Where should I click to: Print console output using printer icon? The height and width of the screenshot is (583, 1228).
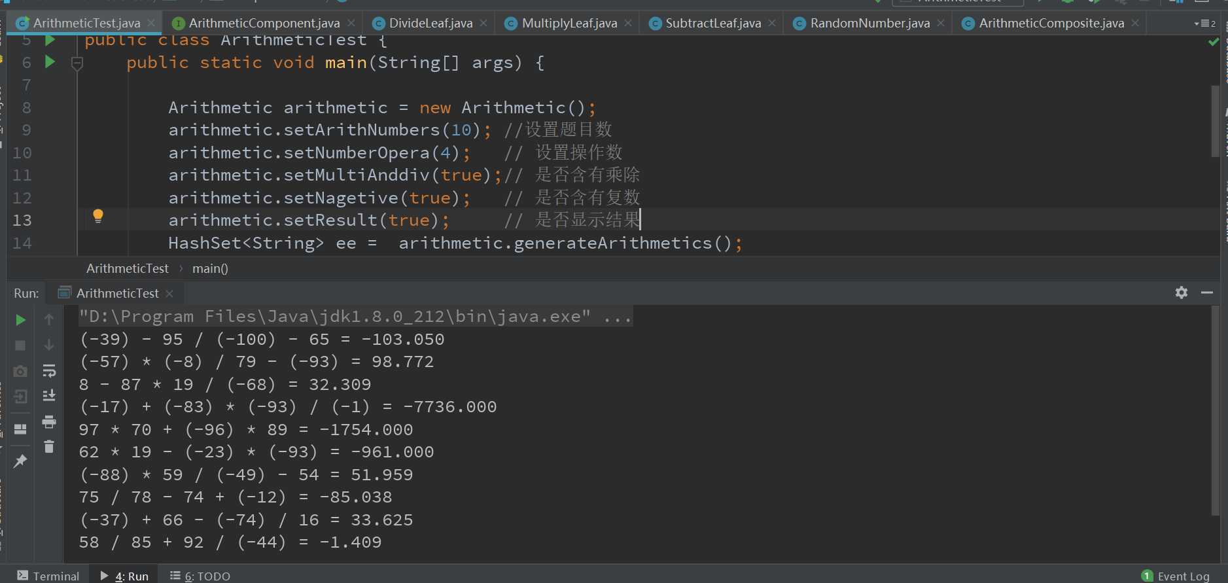[49, 422]
